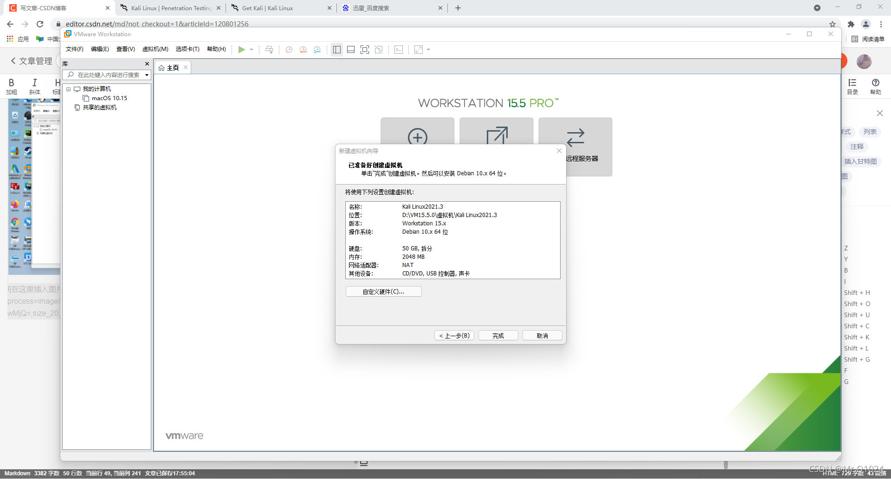Click the 2048 MB memory value
891x479 pixels.
[413, 257]
